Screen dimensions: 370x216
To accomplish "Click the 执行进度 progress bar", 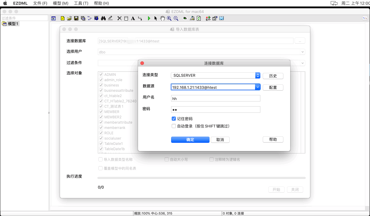I will [202, 178].
